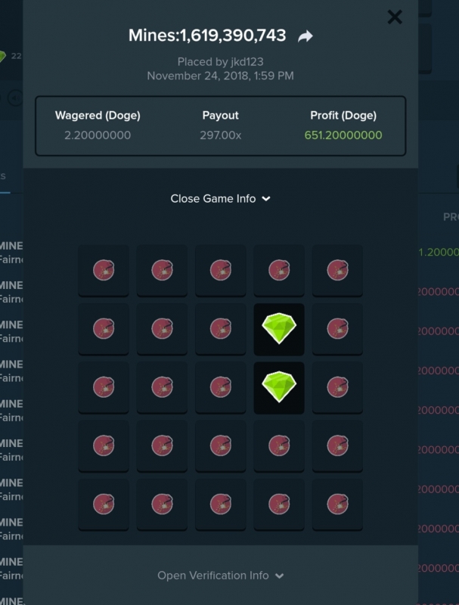Click mine tile in row two, column three
The height and width of the screenshot is (605, 459).
point(221,329)
